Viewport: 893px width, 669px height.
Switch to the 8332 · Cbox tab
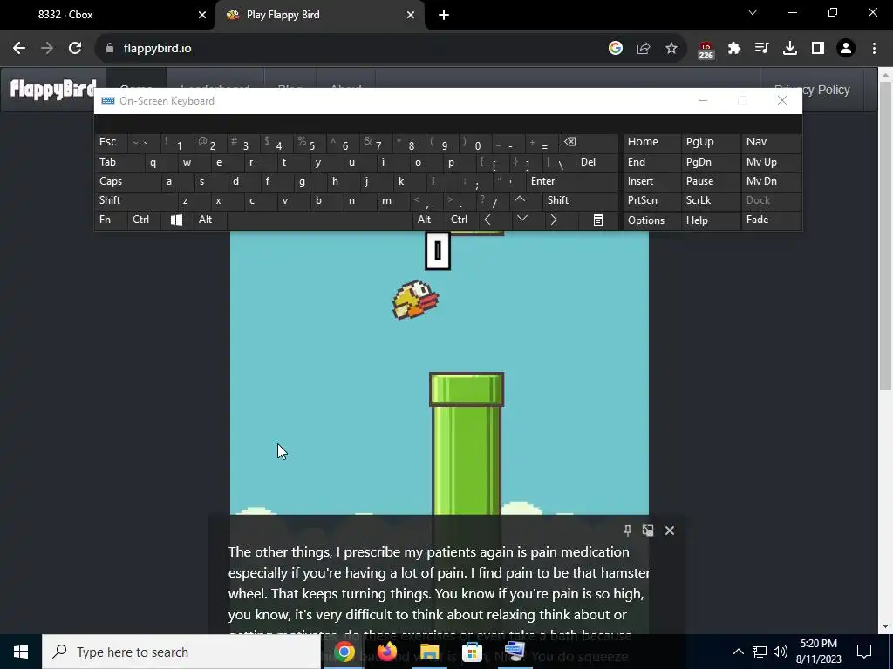[107, 15]
